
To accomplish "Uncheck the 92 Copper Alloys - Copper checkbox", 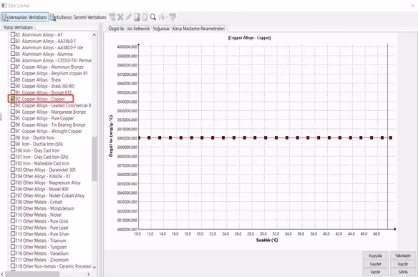I will [x=13, y=99].
